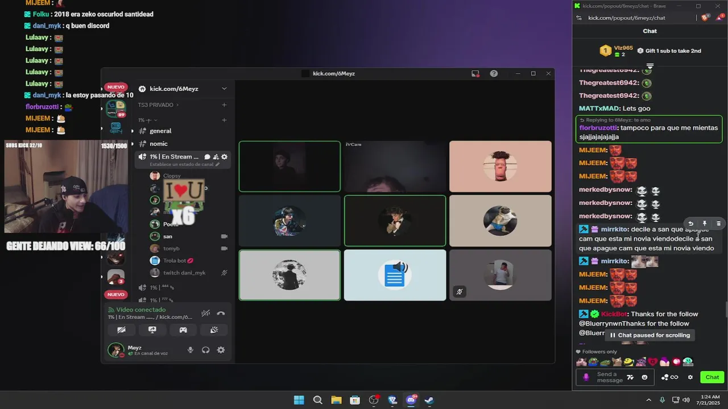Delete the hovered mirrkito chat message
Image resolution: width=728 pixels, height=409 pixels.
point(718,224)
